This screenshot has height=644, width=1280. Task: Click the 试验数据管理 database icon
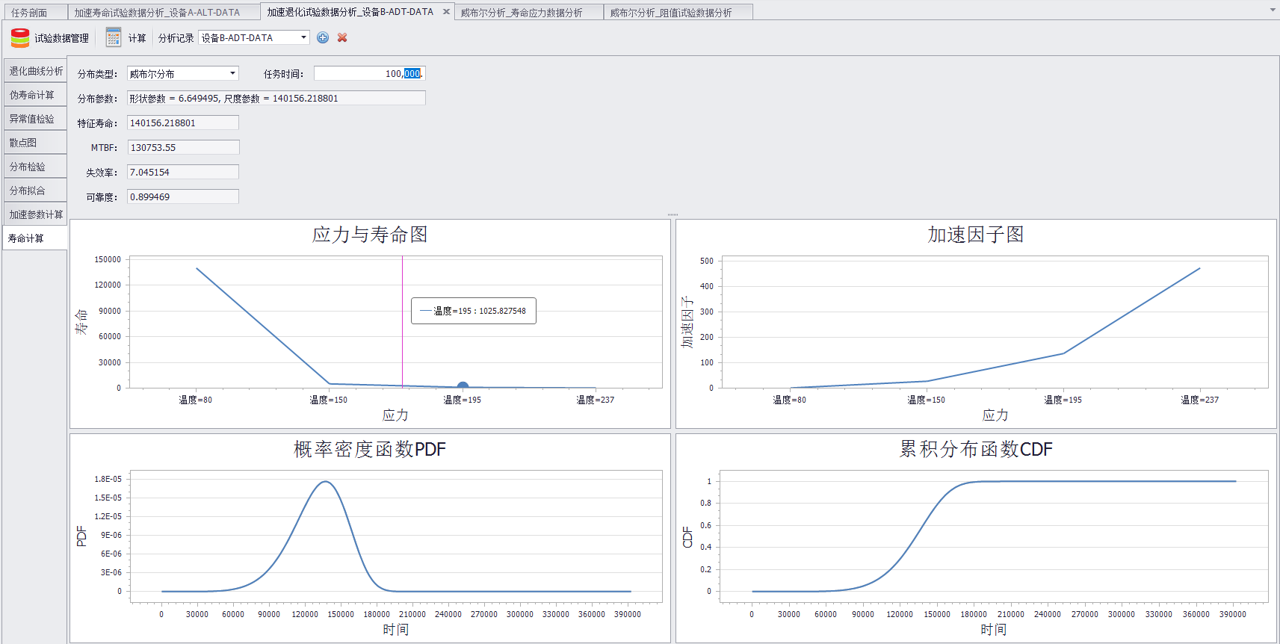click(x=20, y=38)
